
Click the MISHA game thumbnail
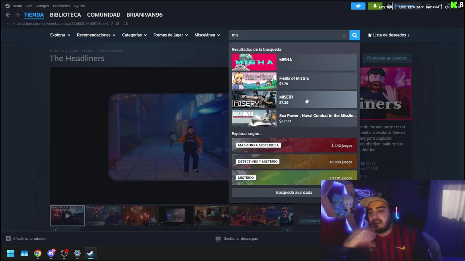[x=254, y=62]
